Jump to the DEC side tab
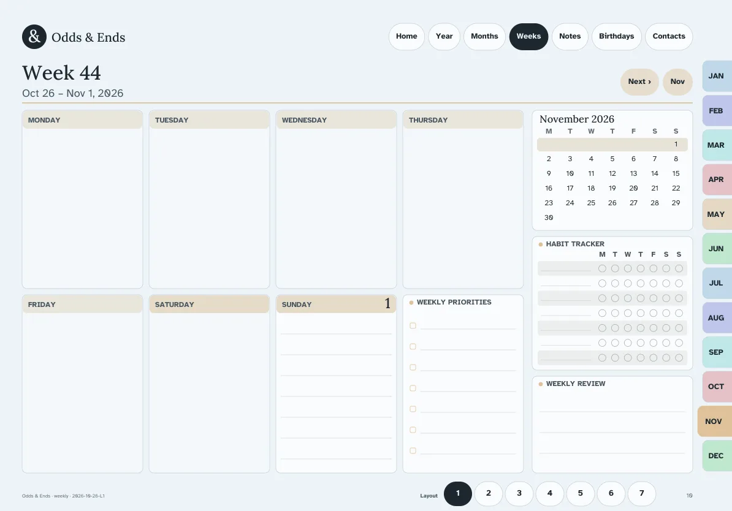This screenshot has width=732, height=511. [717, 456]
